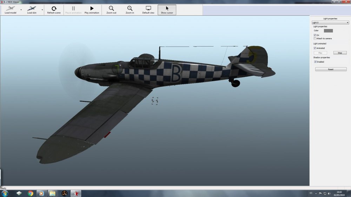
Task: Click the diamond-shaped taskbar icon
Action: tap(19, 193)
